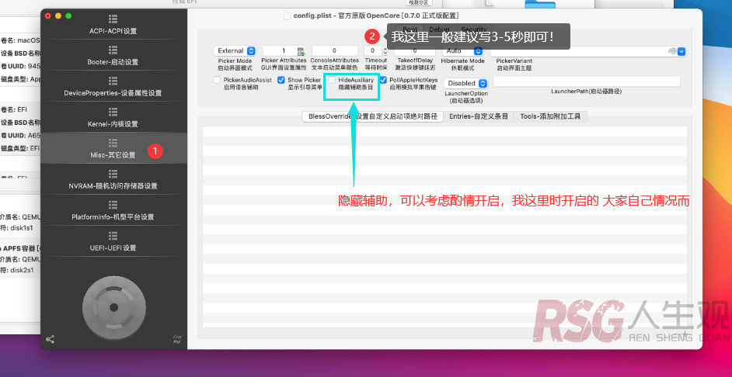732x377 pixels.
Task: Open the PlatformInfo-机型平台设置 section
Action: point(113,210)
